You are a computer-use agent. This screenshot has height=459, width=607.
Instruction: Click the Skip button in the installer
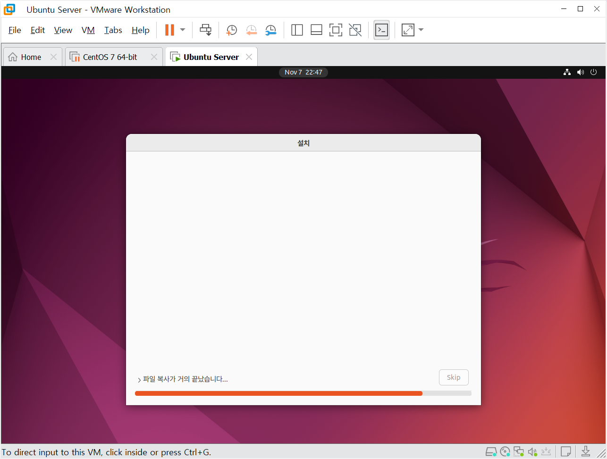[454, 377]
